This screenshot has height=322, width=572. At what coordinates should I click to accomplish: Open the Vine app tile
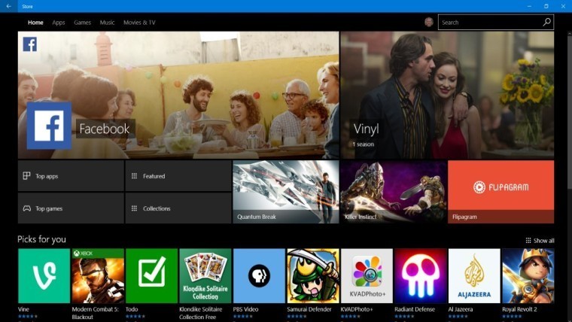44,275
